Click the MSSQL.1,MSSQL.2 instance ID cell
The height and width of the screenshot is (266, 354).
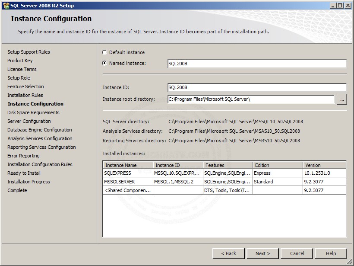point(178,182)
